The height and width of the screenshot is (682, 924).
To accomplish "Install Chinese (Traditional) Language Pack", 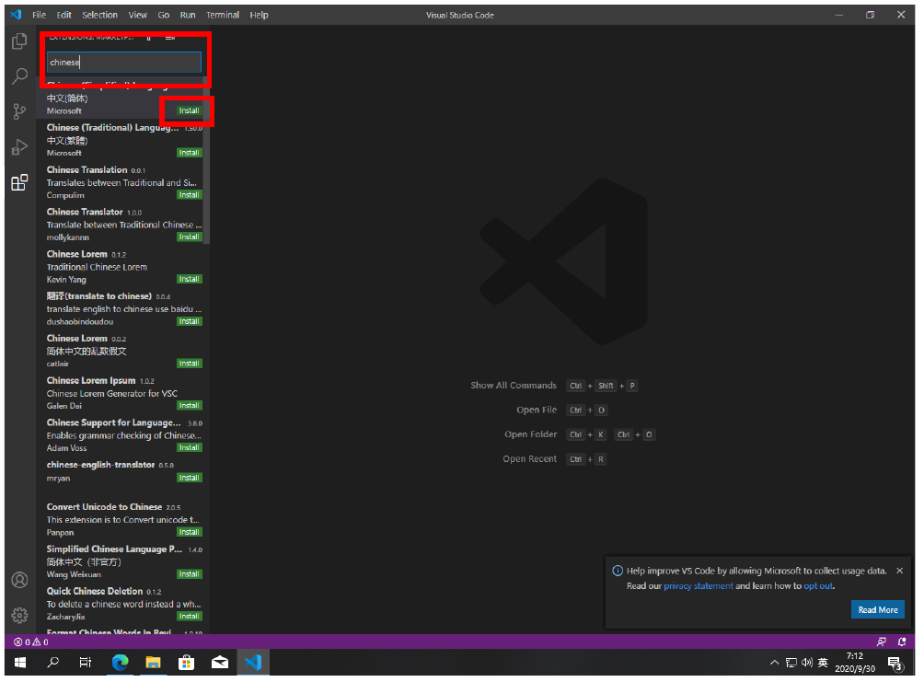I will 190,153.
